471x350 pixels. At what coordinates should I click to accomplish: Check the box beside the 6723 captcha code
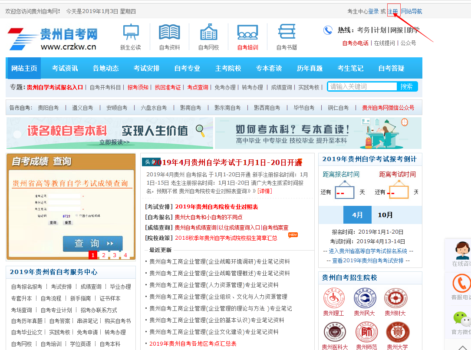[76, 215]
